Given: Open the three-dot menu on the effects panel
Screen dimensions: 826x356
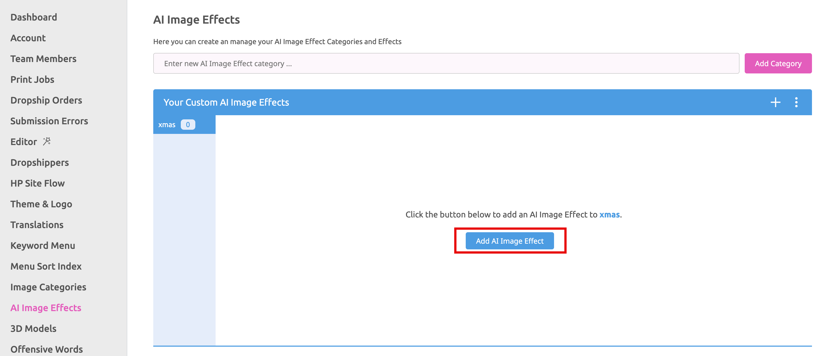Looking at the screenshot, I should [x=796, y=102].
